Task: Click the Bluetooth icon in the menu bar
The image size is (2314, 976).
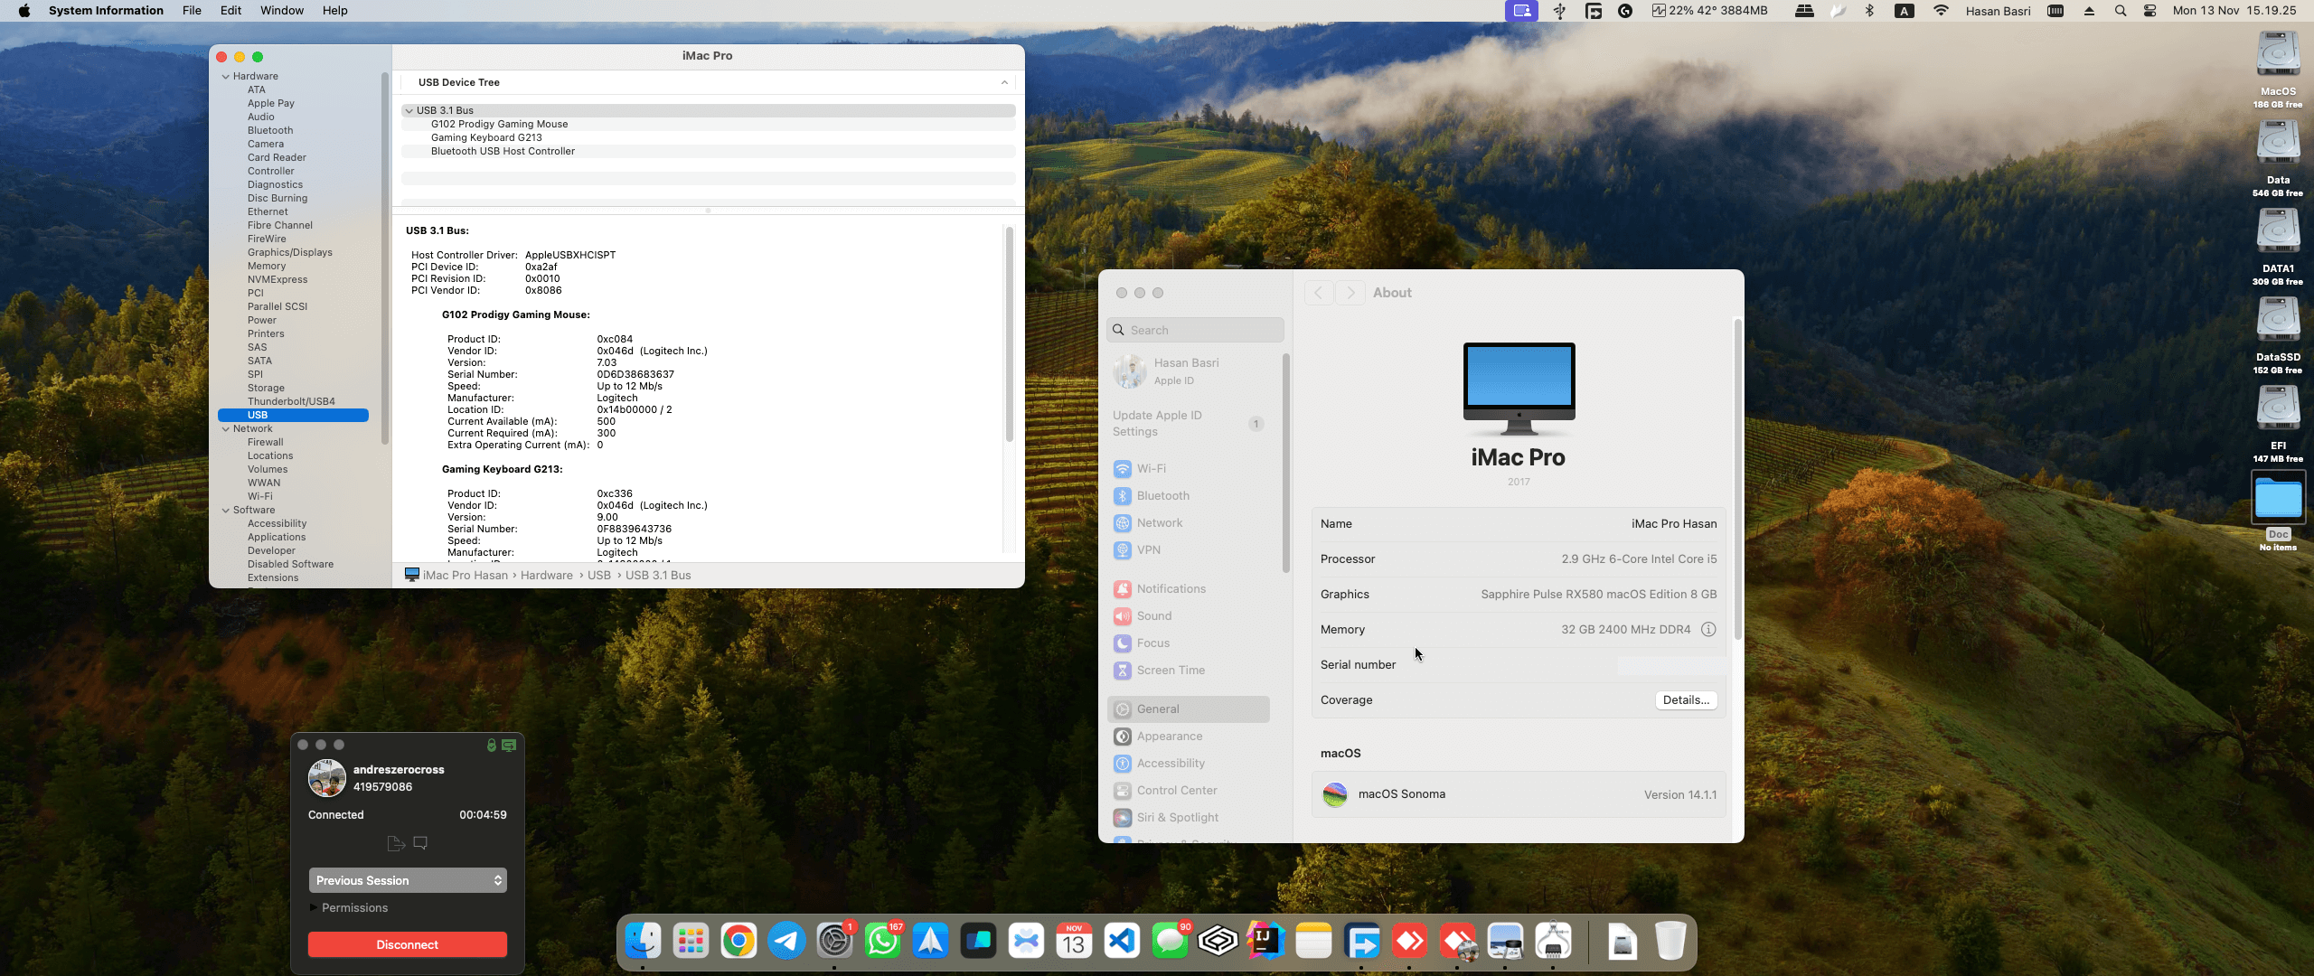Action: (x=1870, y=11)
